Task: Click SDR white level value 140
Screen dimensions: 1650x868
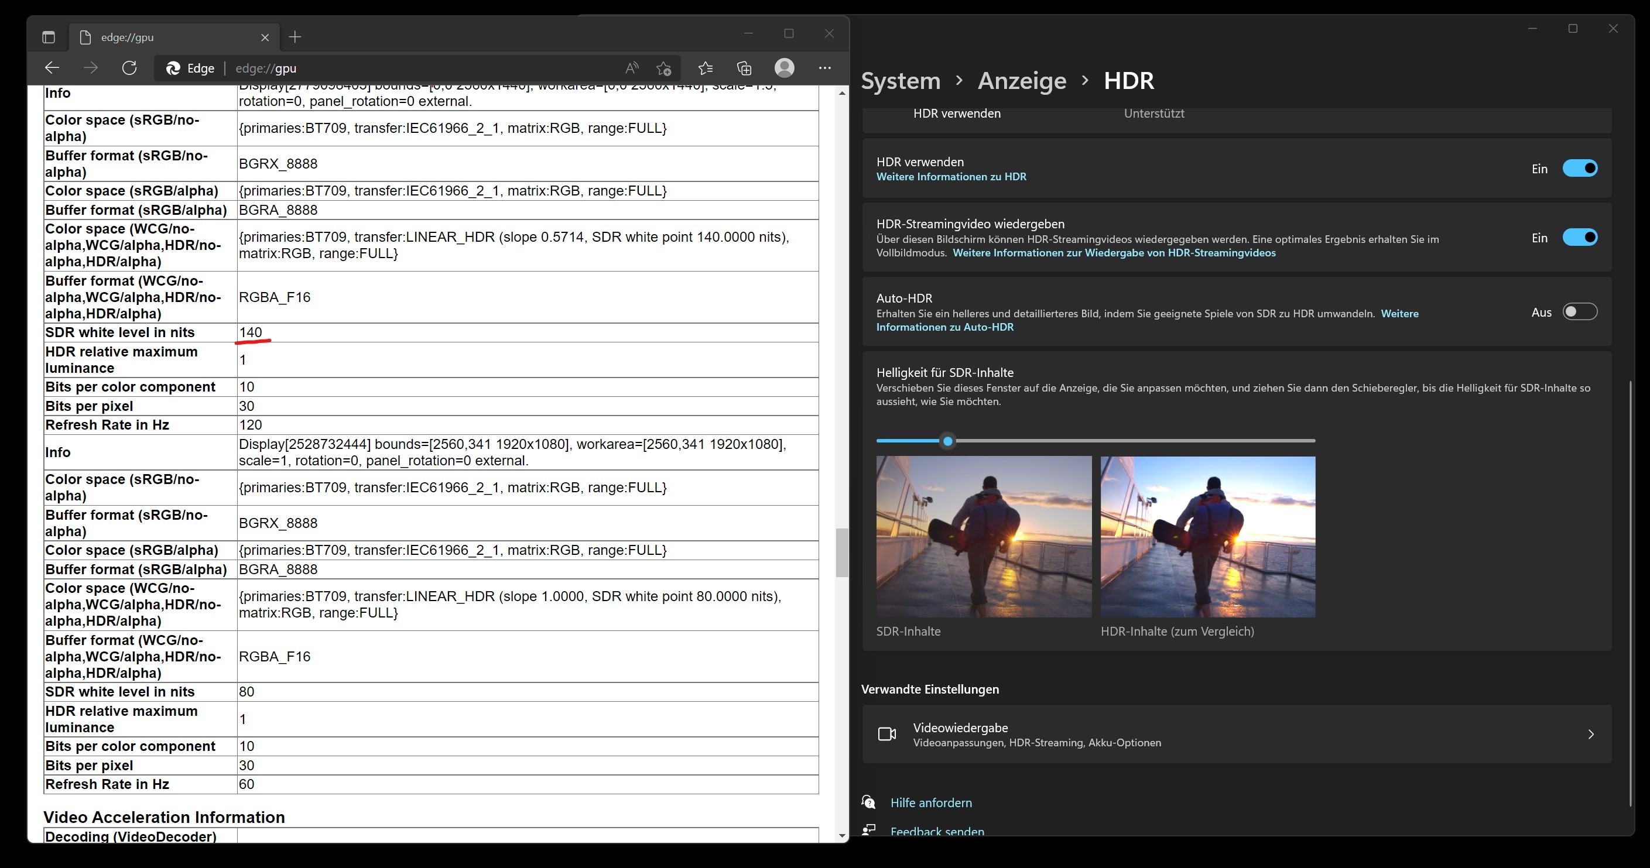Action: (251, 332)
